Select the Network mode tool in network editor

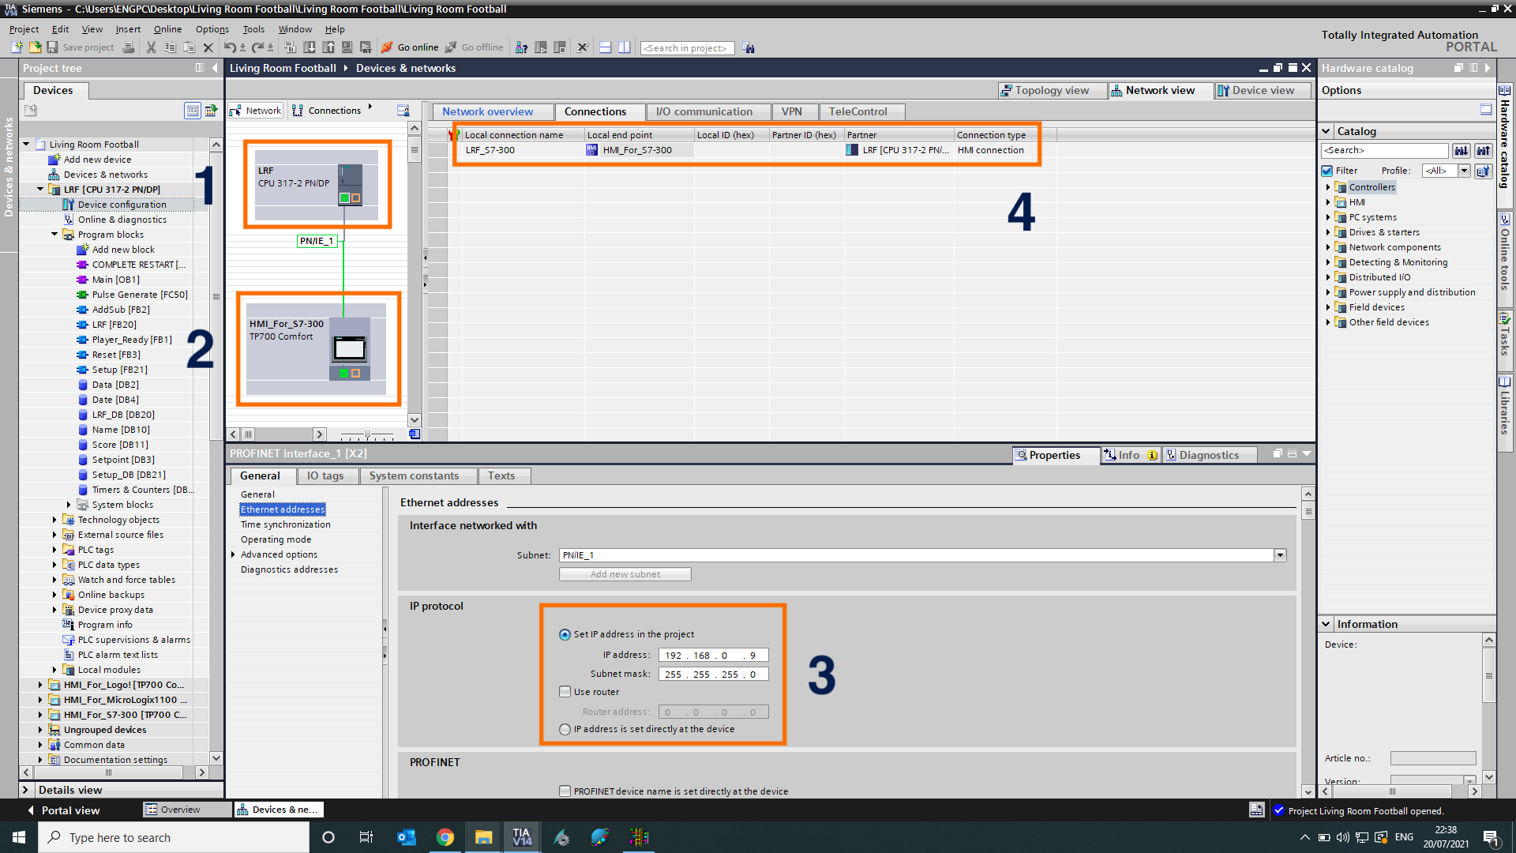(x=254, y=110)
